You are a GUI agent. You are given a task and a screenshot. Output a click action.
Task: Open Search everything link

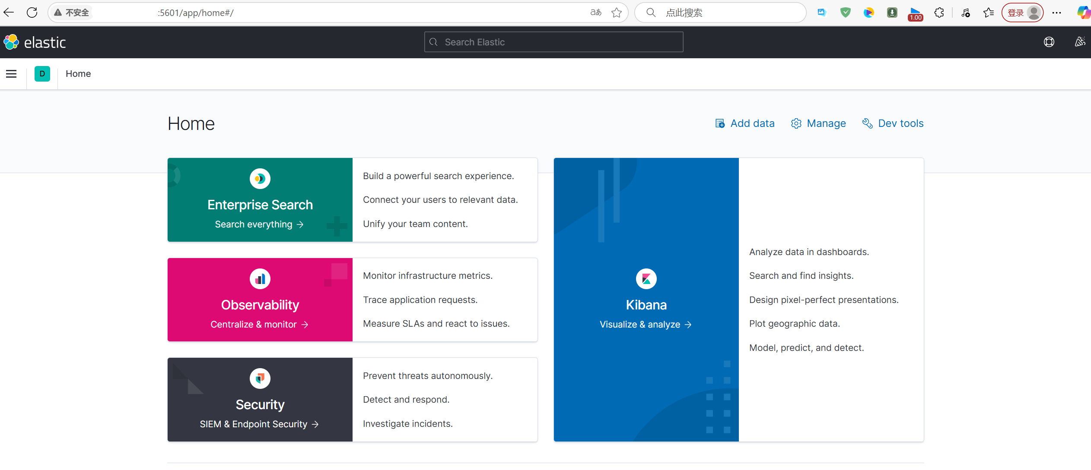tap(259, 224)
